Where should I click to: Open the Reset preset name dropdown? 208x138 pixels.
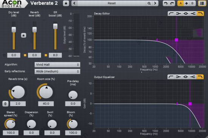coord(112,3)
